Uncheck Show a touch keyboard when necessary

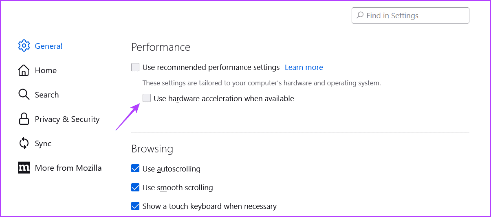[x=135, y=206]
